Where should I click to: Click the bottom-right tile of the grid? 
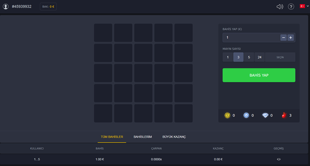tap(184, 114)
